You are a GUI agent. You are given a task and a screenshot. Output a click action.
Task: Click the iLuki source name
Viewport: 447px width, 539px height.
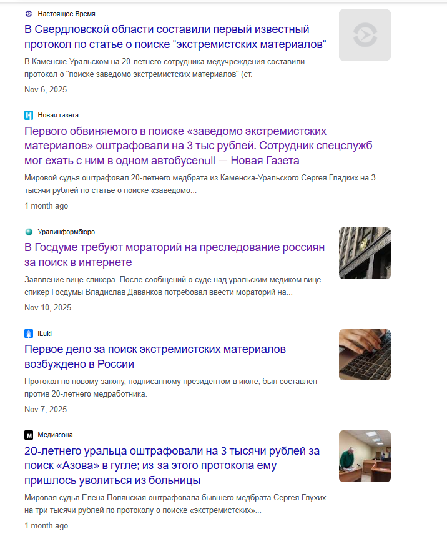(45, 334)
